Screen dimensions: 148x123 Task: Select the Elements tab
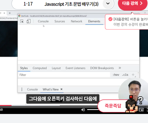click(94, 21)
